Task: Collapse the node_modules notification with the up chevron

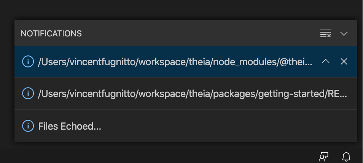Action: (x=326, y=61)
